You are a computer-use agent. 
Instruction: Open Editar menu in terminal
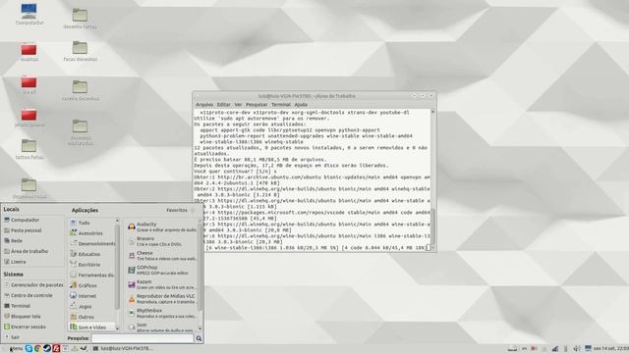point(223,105)
